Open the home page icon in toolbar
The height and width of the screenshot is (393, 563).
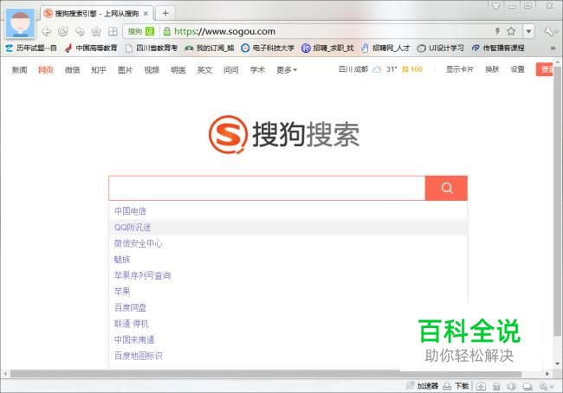(96, 31)
